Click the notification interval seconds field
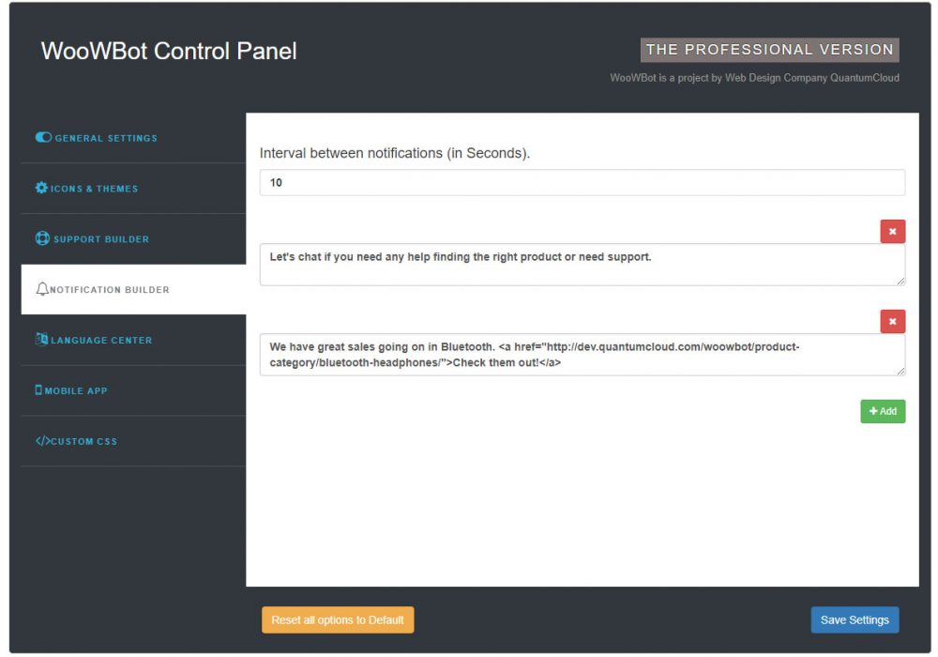 (582, 182)
